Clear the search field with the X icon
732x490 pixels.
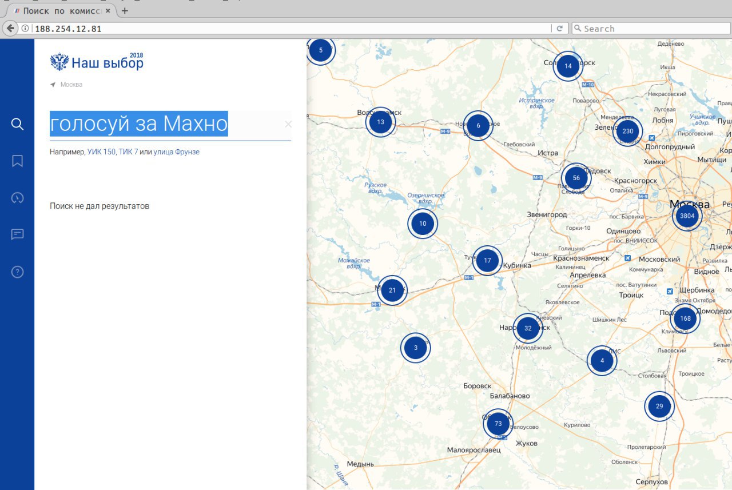[288, 124]
